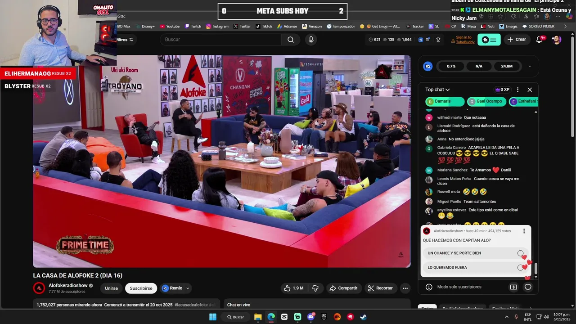Click the 0 XP crown badge

pos(502,90)
